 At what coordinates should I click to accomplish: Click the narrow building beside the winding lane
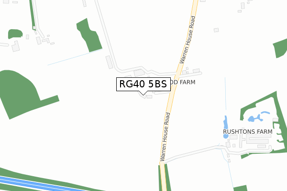click(x=110, y=63)
